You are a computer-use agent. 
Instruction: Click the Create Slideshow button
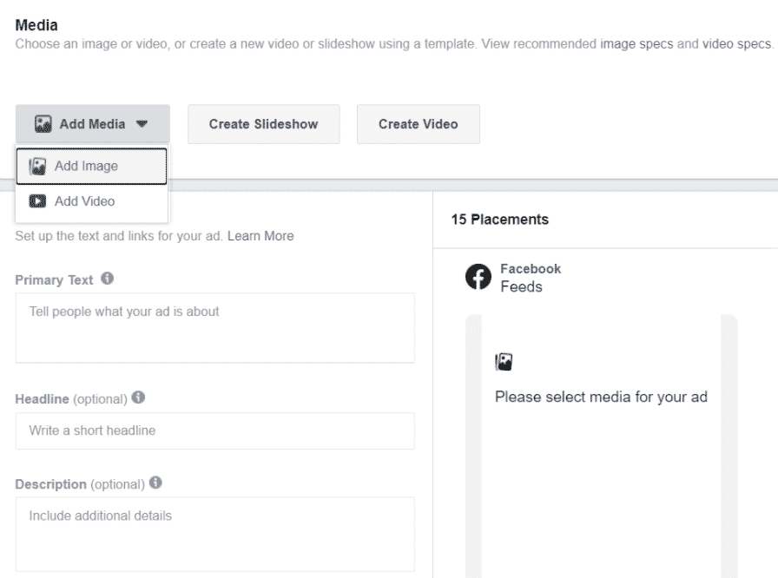point(263,124)
